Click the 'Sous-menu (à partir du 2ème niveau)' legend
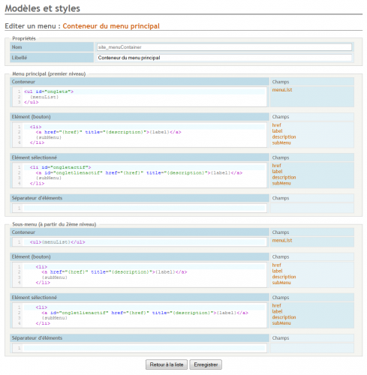Screen dimensions: 367x375 54,224
